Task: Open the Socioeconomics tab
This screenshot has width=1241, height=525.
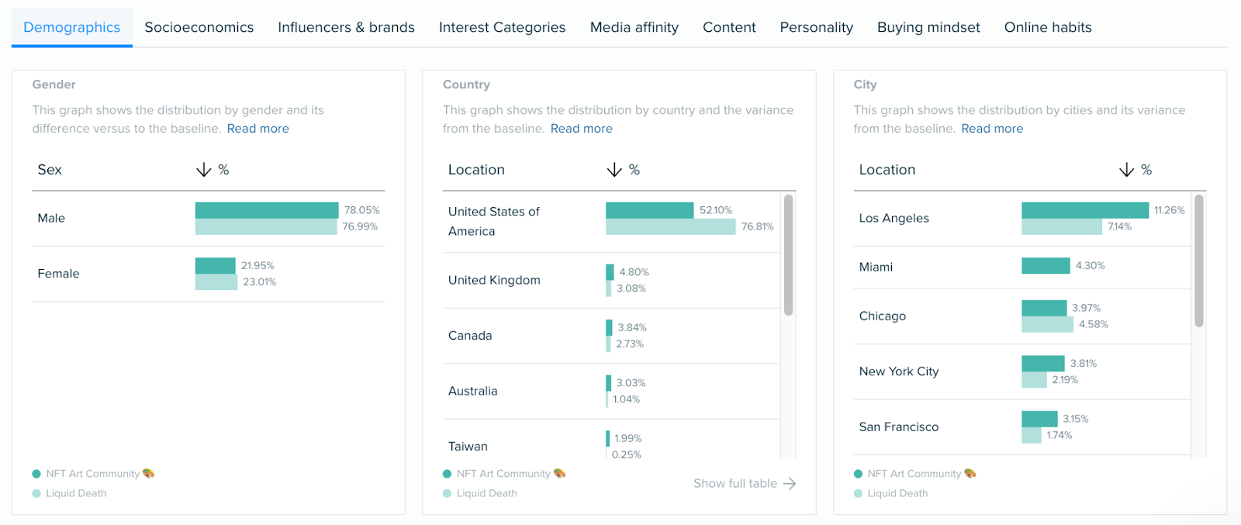Action: [x=199, y=27]
